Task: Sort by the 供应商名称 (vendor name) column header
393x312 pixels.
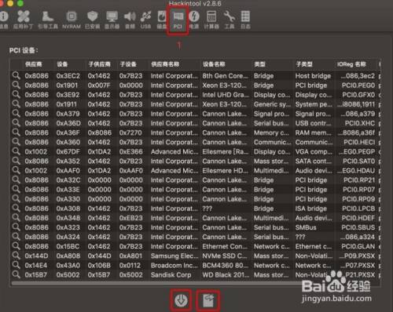Action: coord(165,64)
